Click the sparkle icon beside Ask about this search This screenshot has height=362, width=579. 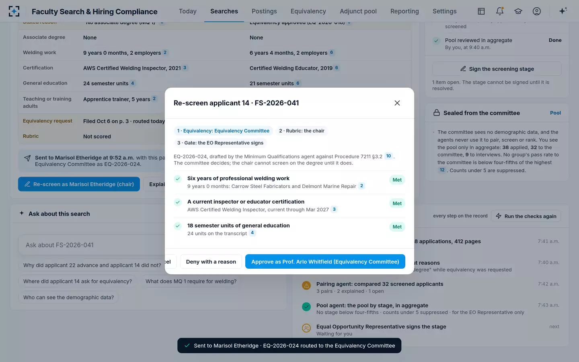pos(22,213)
